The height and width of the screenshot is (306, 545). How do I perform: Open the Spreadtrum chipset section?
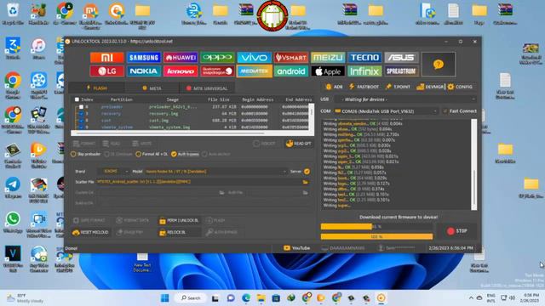(x=401, y=71)
